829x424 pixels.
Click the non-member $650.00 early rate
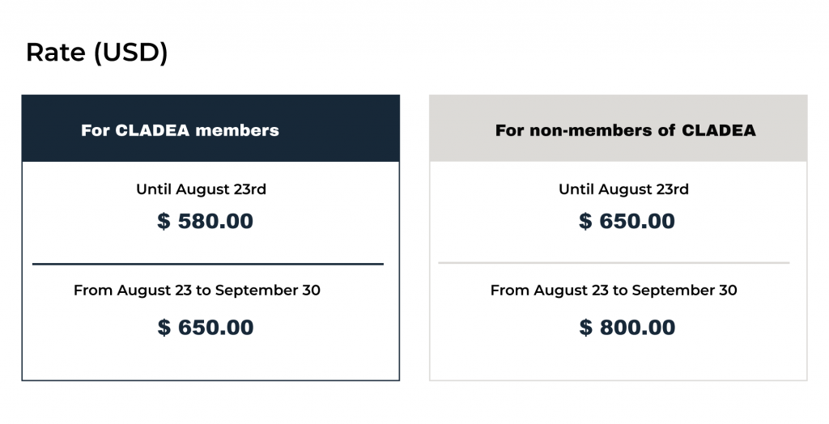click(627, 221)
